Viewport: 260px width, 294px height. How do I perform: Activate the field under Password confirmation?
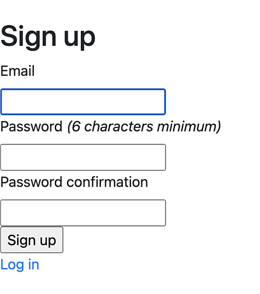(x=83, y=213)
